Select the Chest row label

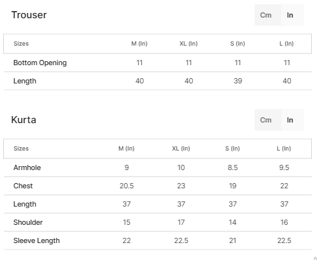pos(23,186)
